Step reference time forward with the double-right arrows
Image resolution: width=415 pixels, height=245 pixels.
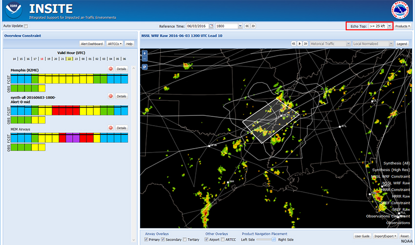(253, 26)
